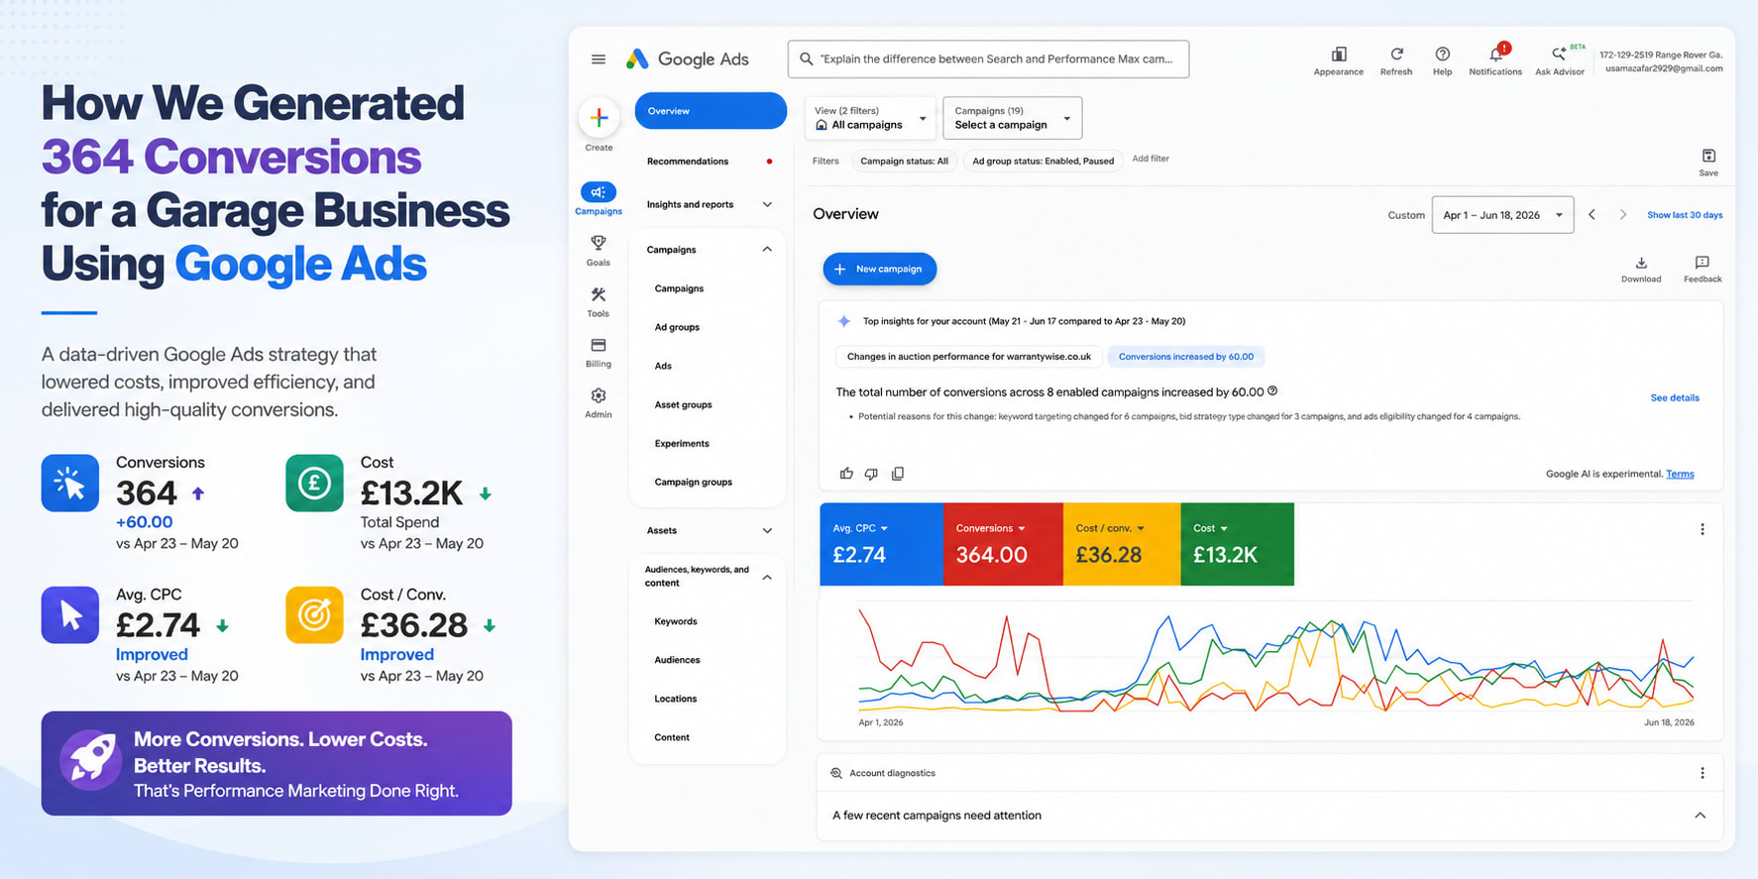Image resolution: width=1758 pixels, height=879 pixels.
Task: Go to previous date range arrow
Action: click(x=1592, y=214)
